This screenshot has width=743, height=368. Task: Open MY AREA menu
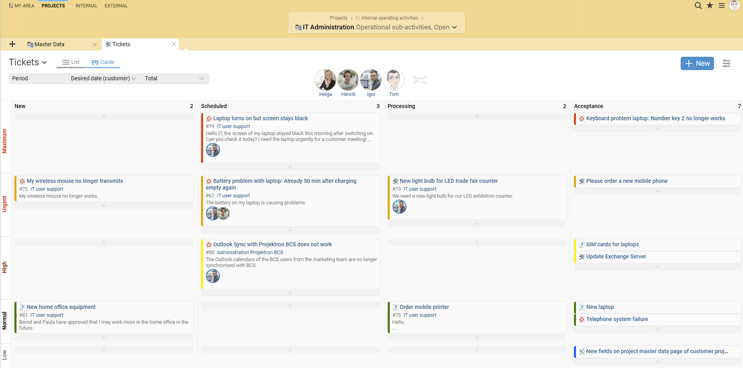point(22,6)
